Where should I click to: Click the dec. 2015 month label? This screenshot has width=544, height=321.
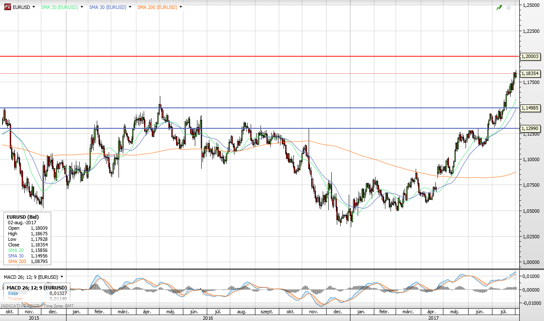click(x=53, y=312)
